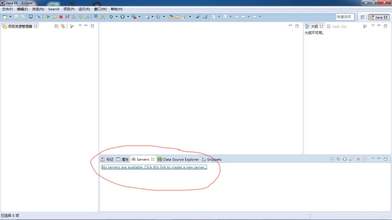Click the Open Web Browser globe icon
The height and width of the screenshot is (220, 392).
tap(197, 17)
